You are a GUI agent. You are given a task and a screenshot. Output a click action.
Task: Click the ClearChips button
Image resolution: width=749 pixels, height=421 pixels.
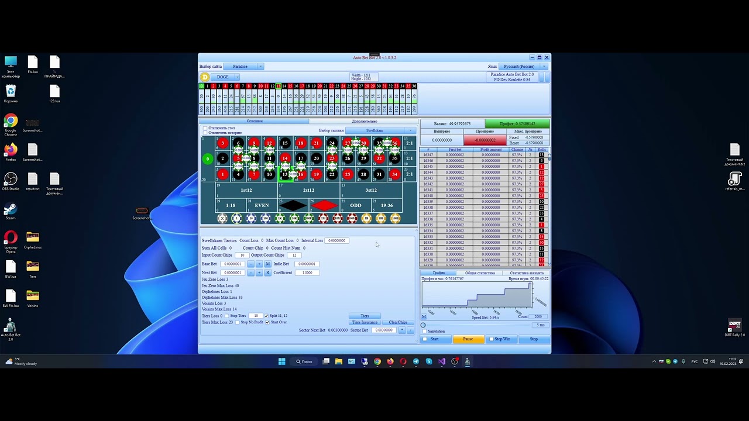tap(398, 322)
